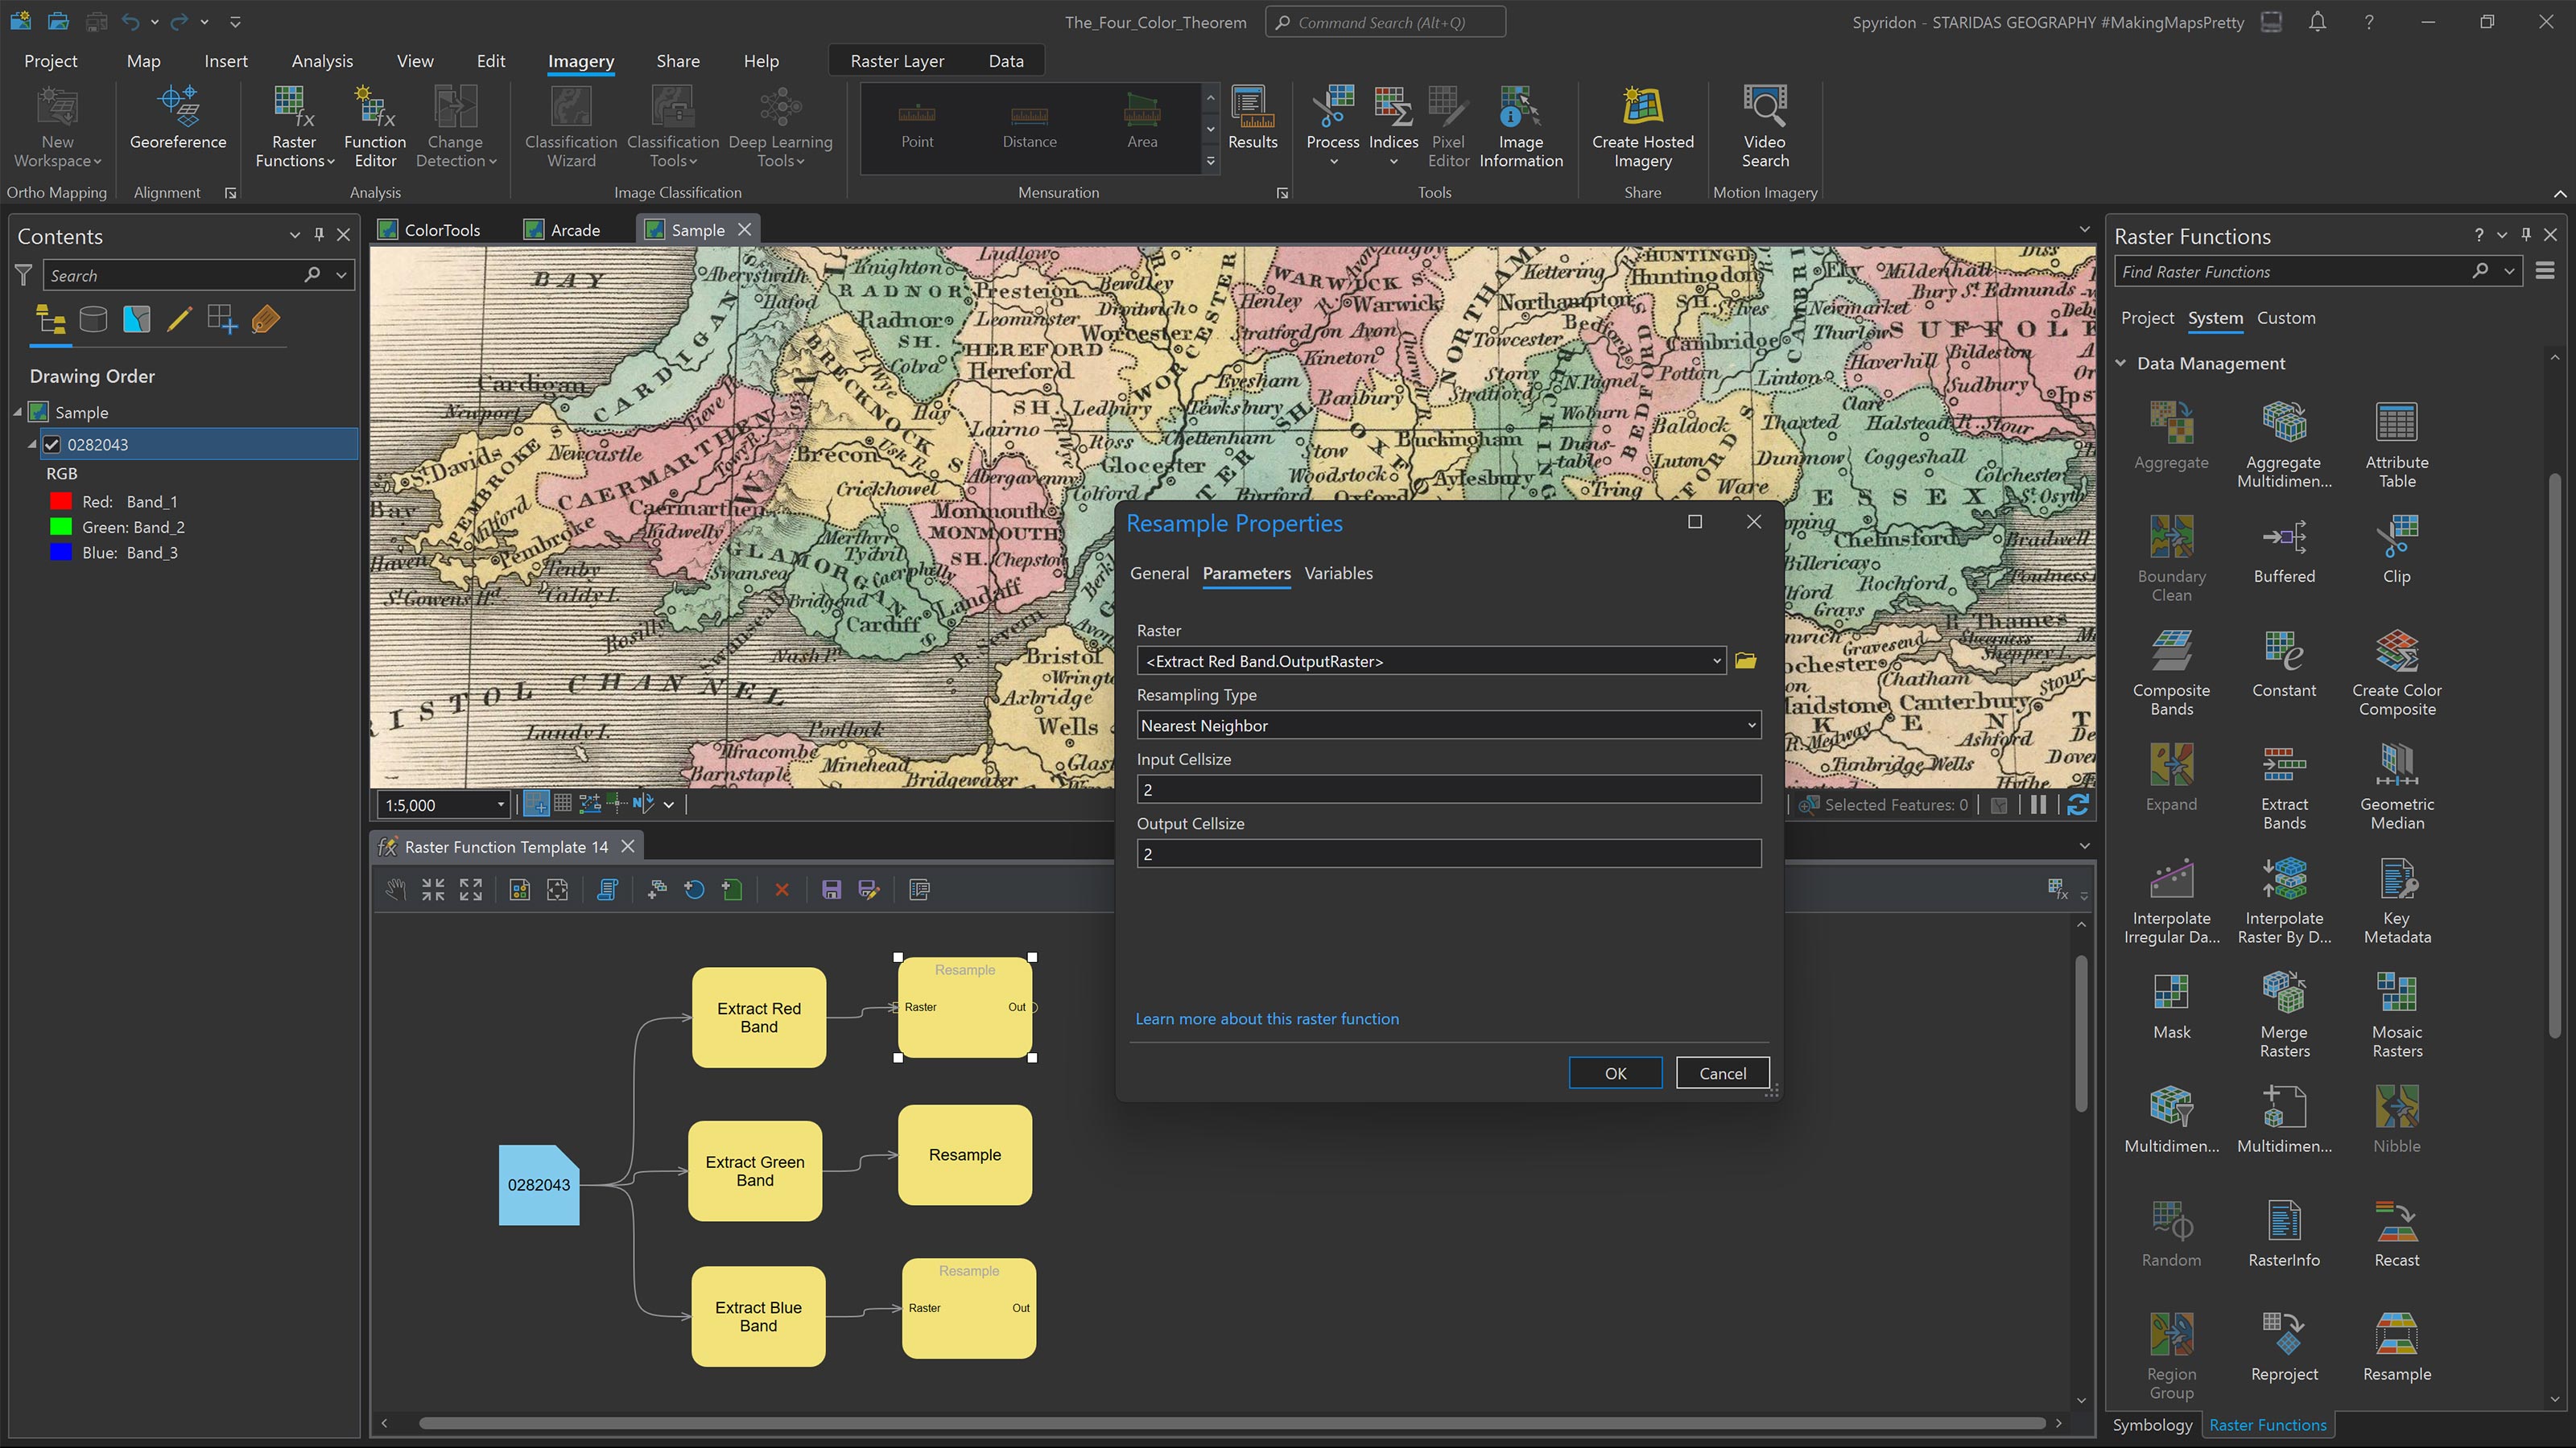Screen dimensions: 2576x1448
Task: Click the Function Editor icon
Action: (x=375, y=108)
